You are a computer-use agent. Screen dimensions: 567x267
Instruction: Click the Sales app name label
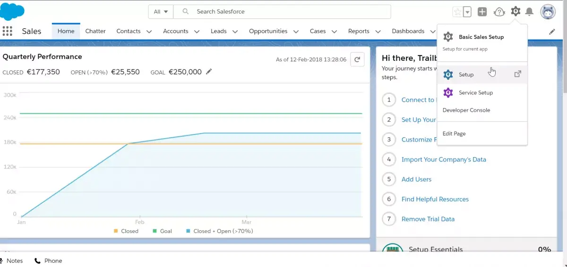pyautogui.click(x=32, y=32)
